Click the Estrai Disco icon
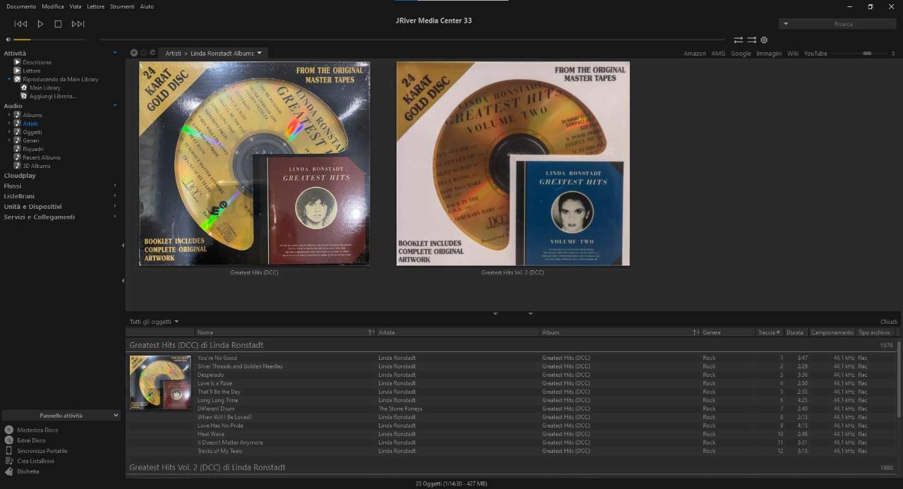Screen dimensions: 903x489 point(9,440)
